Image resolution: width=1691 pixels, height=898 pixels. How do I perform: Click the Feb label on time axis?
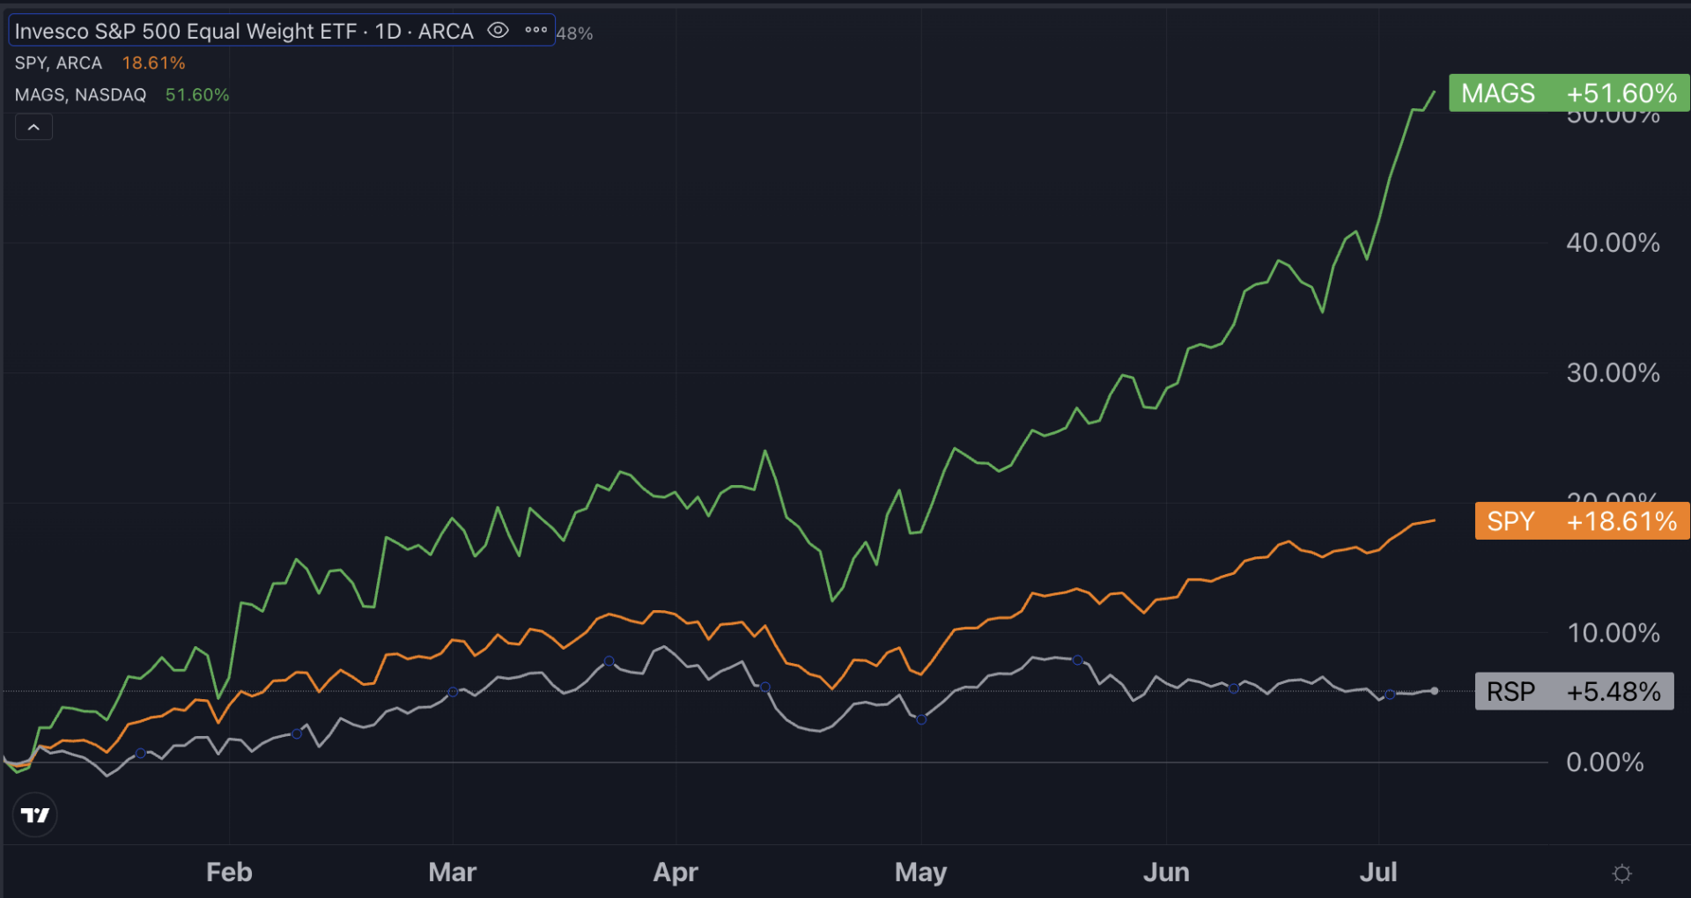click(229, 872)
